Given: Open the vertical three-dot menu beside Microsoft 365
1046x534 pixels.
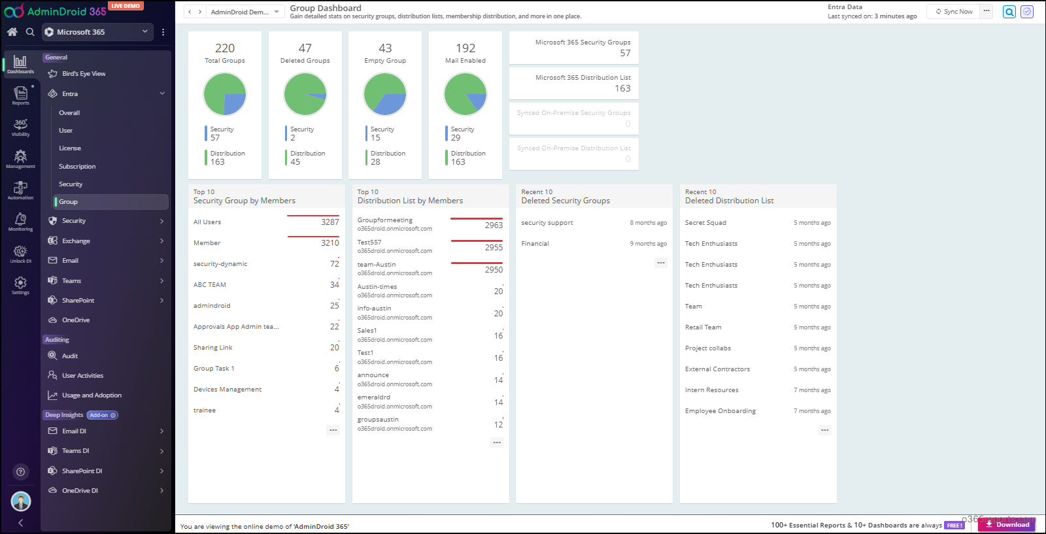Looking at the screenshot, I should pyautogui.click(x=163, y=31).
